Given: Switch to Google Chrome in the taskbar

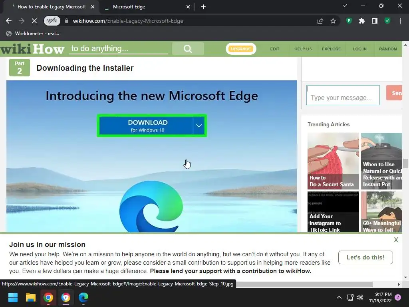Looking at the screenshot, I should [48, 297].
